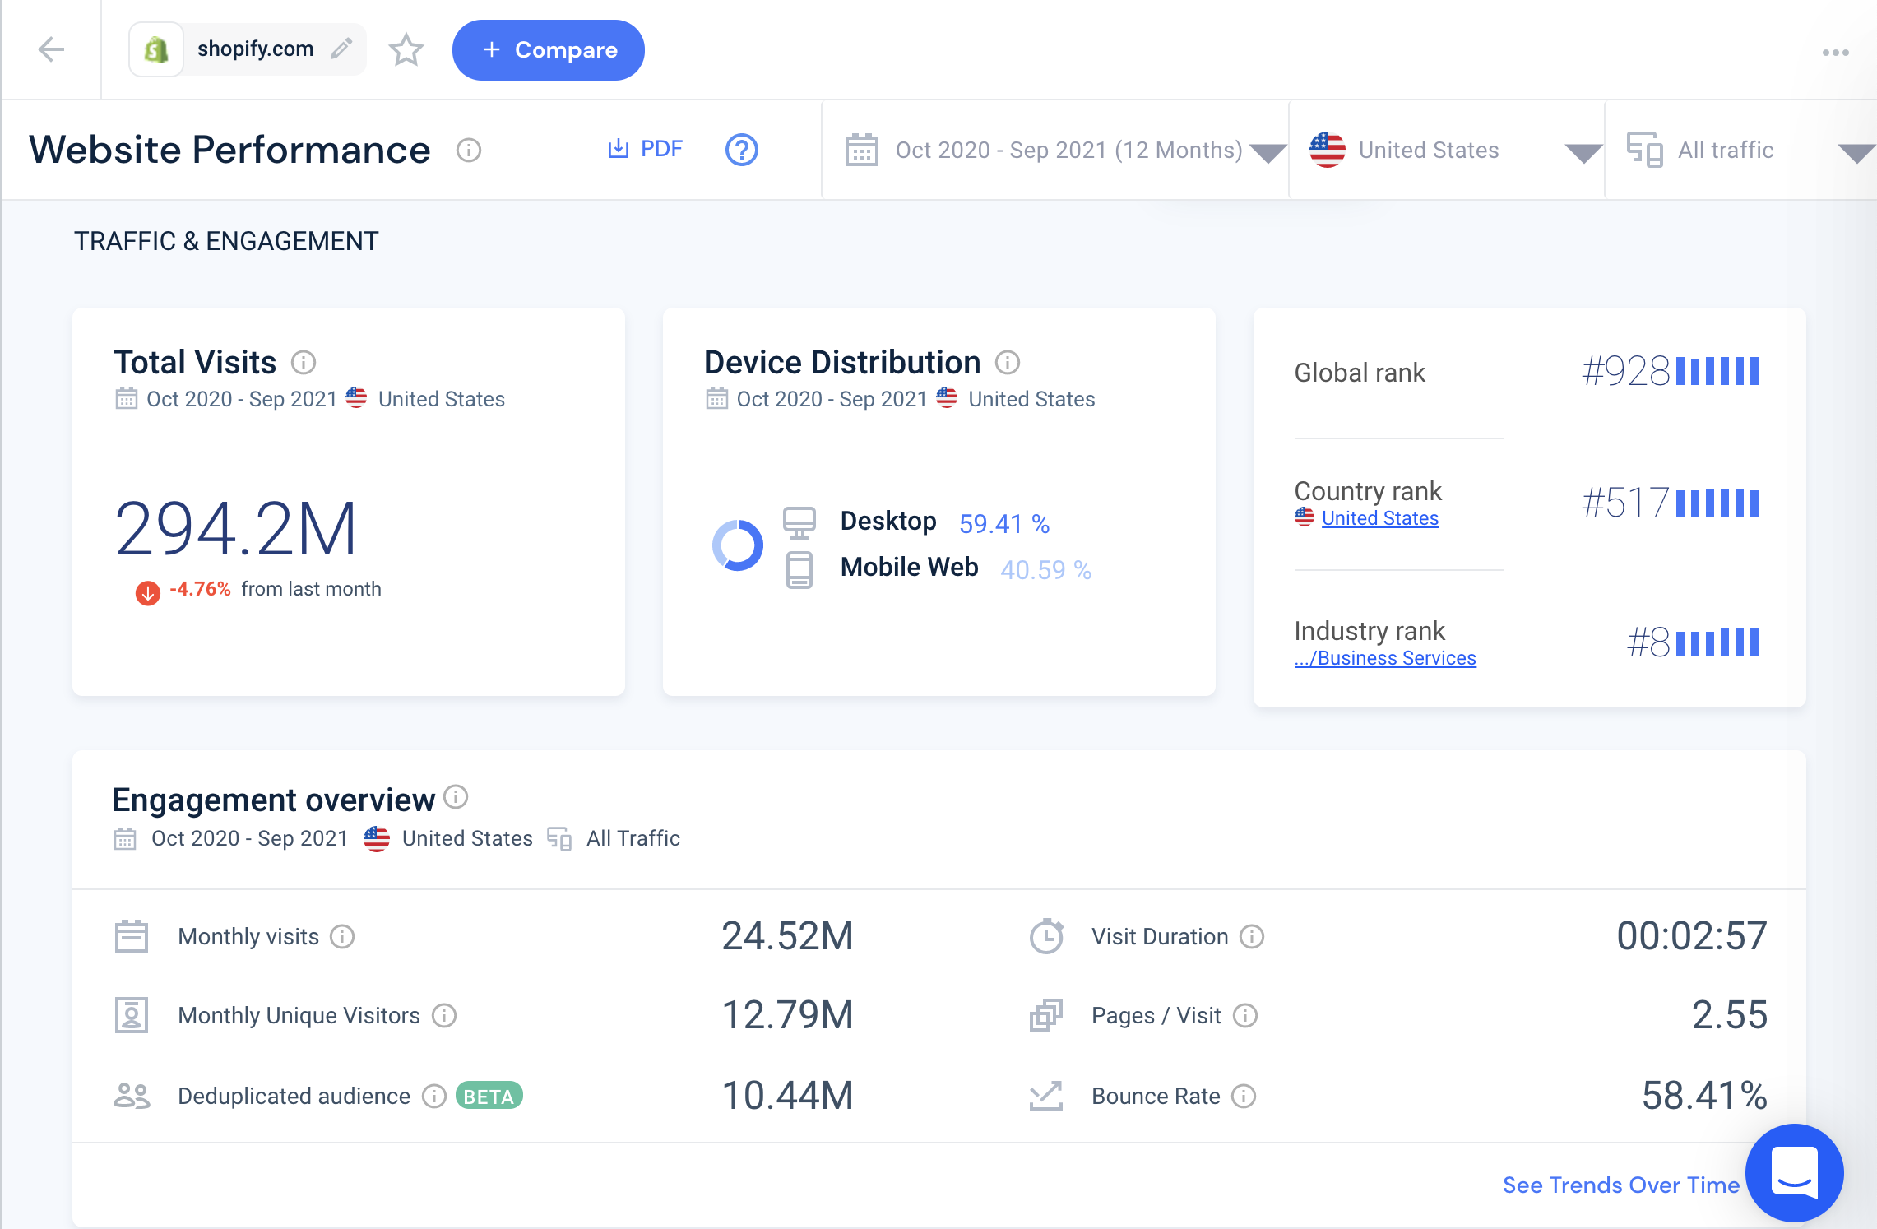The width and height of the screenshot is (1877, 1229).
Task: Click the 12.79M unique visitors value
Action: pos(788,1015)
